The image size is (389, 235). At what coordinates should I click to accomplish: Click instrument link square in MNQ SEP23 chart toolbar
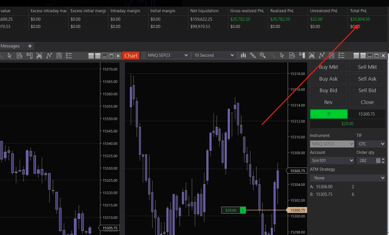pos(356,56)
